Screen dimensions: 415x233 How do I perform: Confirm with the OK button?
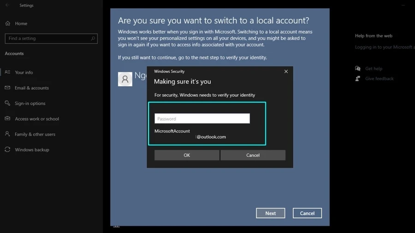pos(187,155)
